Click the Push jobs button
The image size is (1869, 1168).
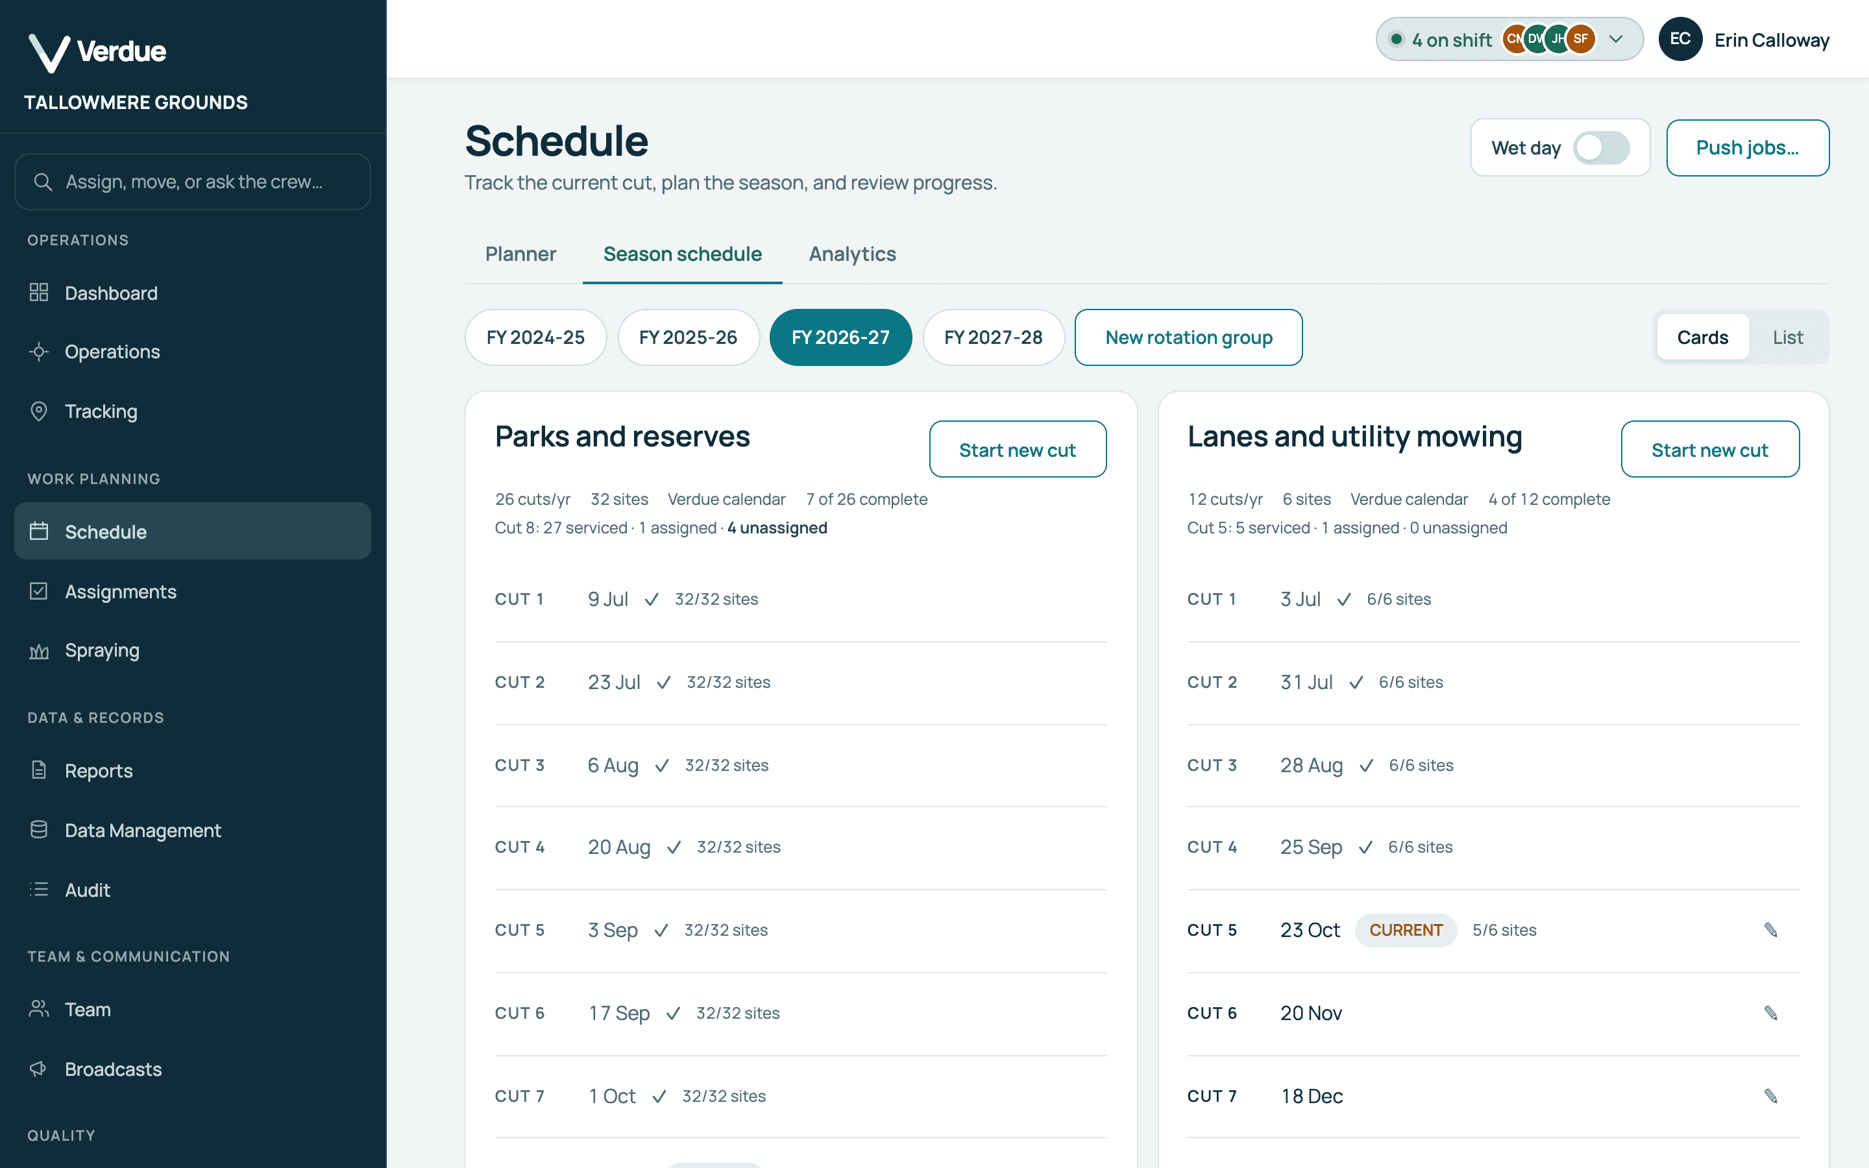click(x=1747, y=147)
